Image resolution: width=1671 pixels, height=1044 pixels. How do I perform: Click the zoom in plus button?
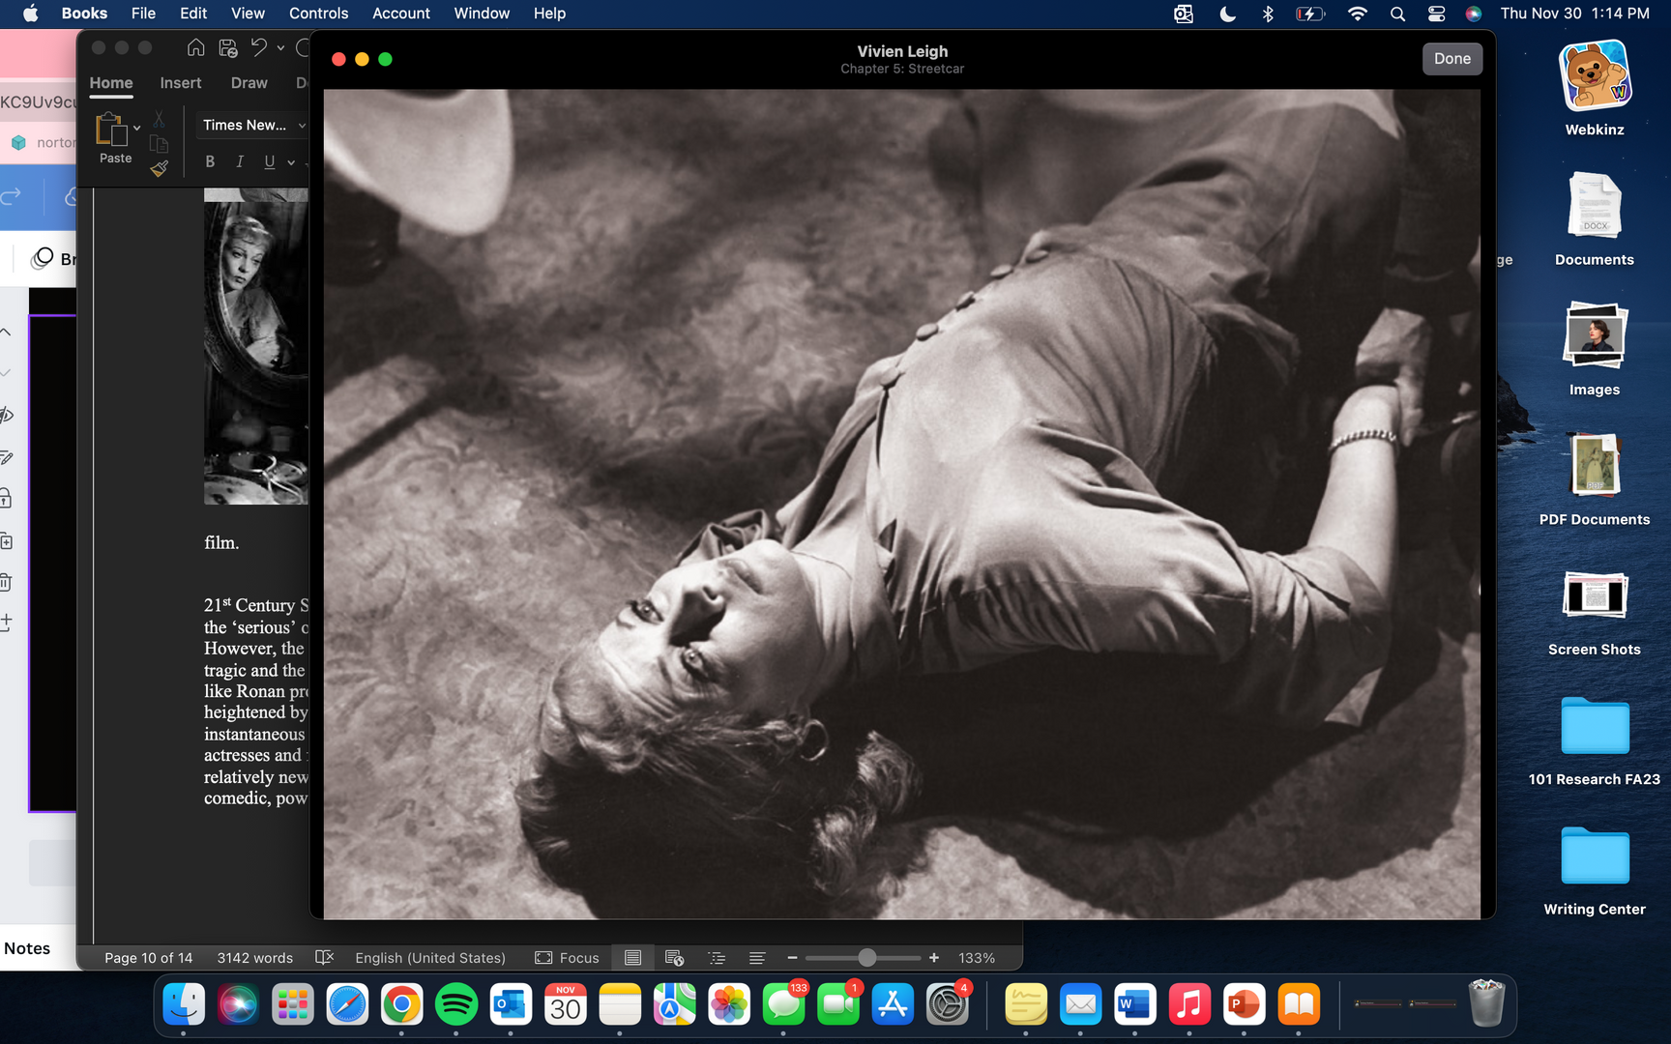point(934,958)
